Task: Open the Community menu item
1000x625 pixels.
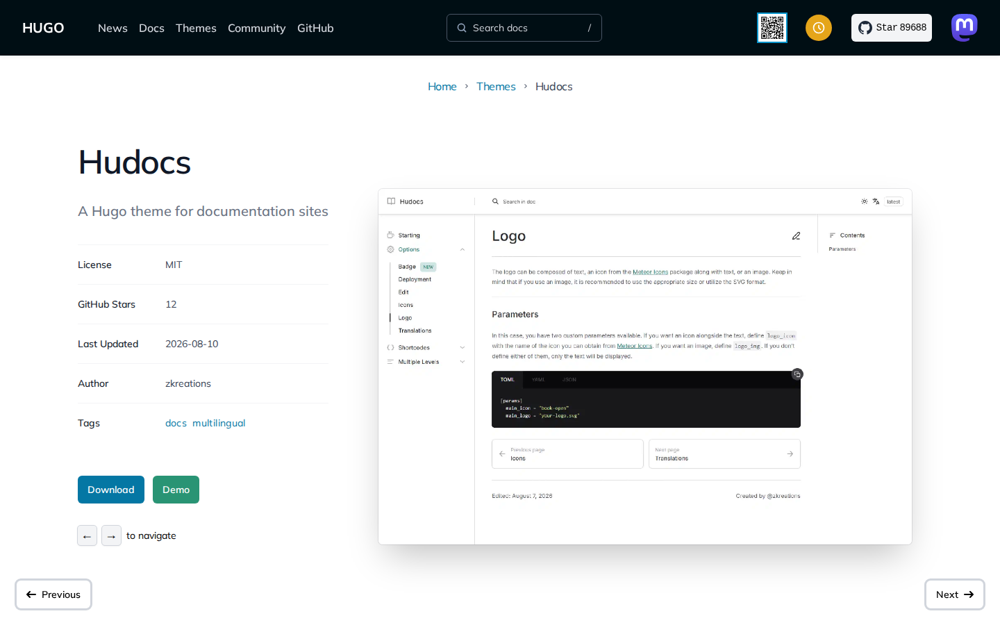Action: pos(256,28)
